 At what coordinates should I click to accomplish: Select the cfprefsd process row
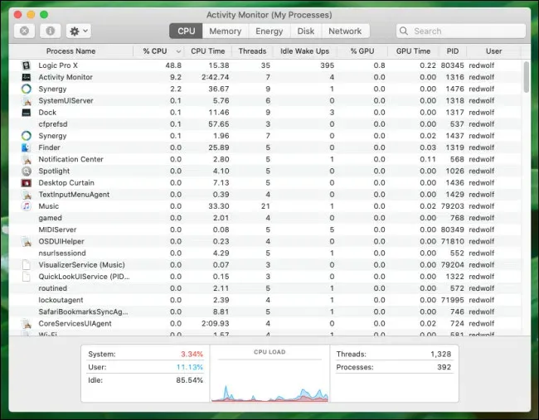coord(265,124)
